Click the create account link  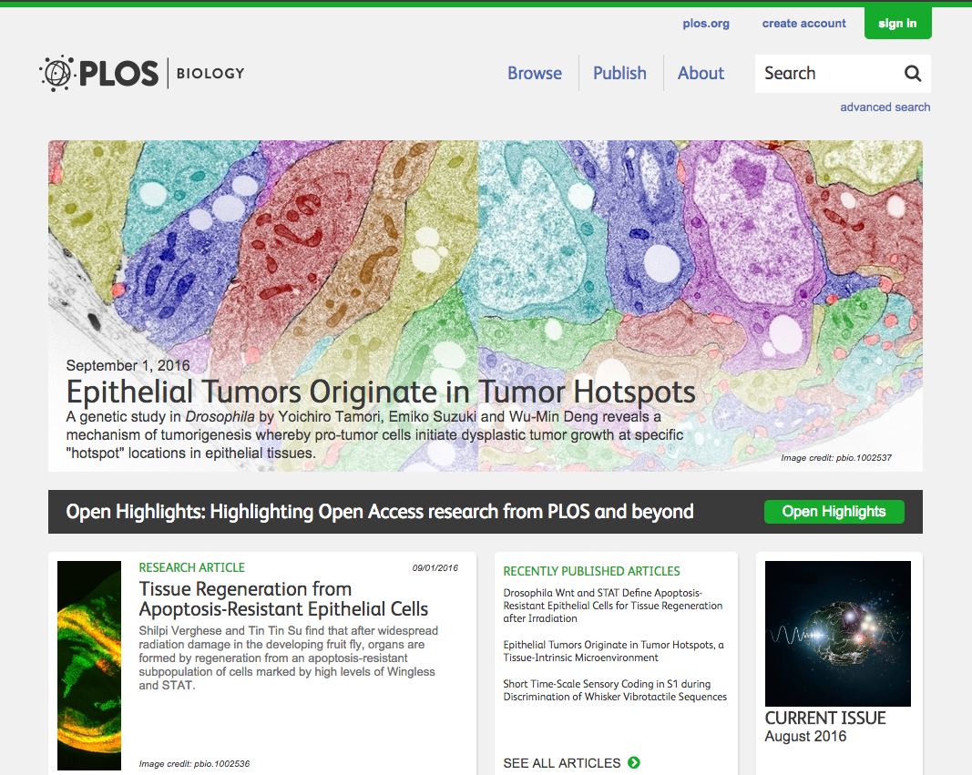tap(803, 24)
